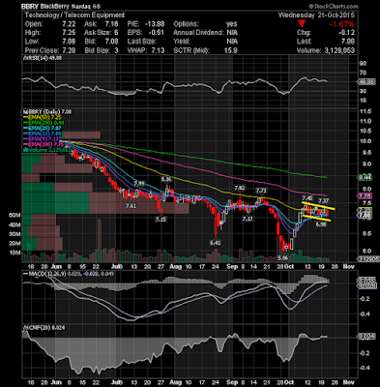Click the 5.96 low annotation
The image size is (380, 387).
point(283,258)
